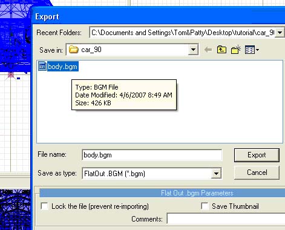Collapse the Flat Out .bgm Parameters header

[162, 193]
